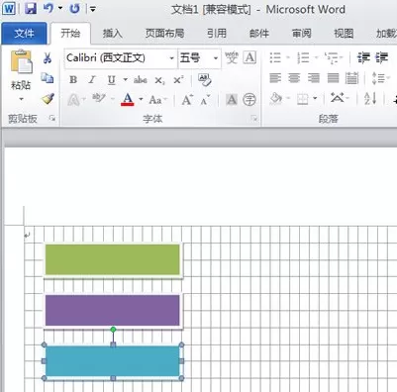Click the Decrease Indent icon
This screenshot has height=392, width=397.
[363, 58]
